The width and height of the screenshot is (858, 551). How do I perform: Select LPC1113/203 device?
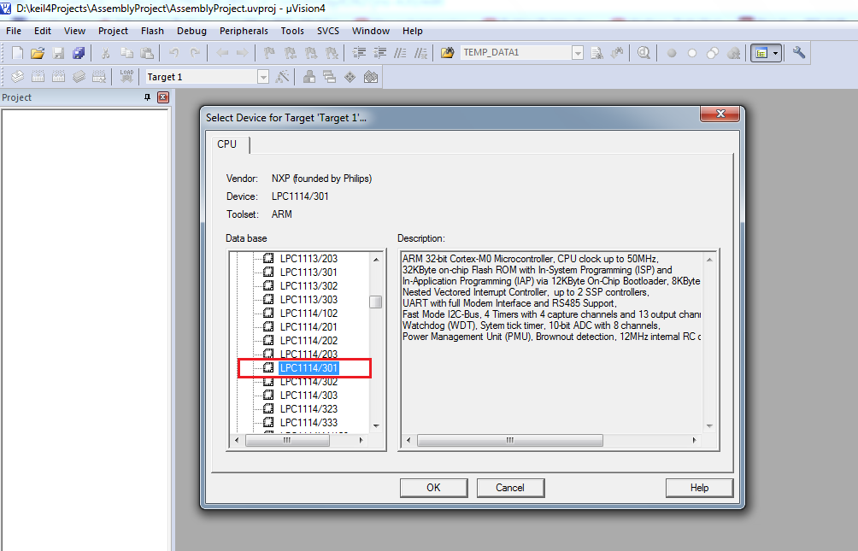pyautogui.click(x=309, y=258)
